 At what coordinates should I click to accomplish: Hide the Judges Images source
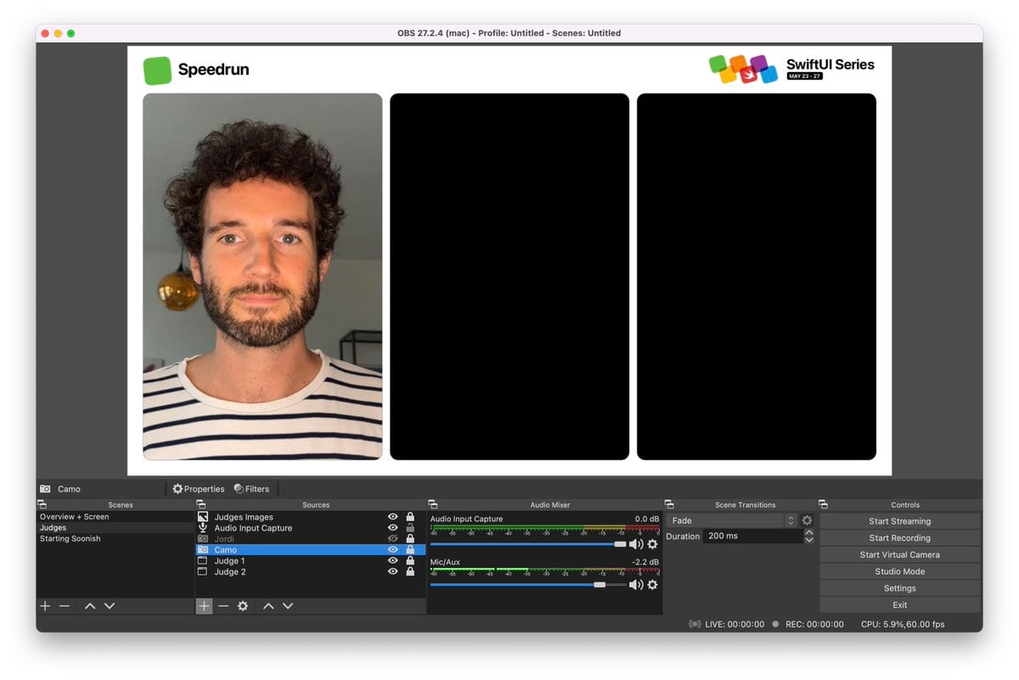coord(392,517)
